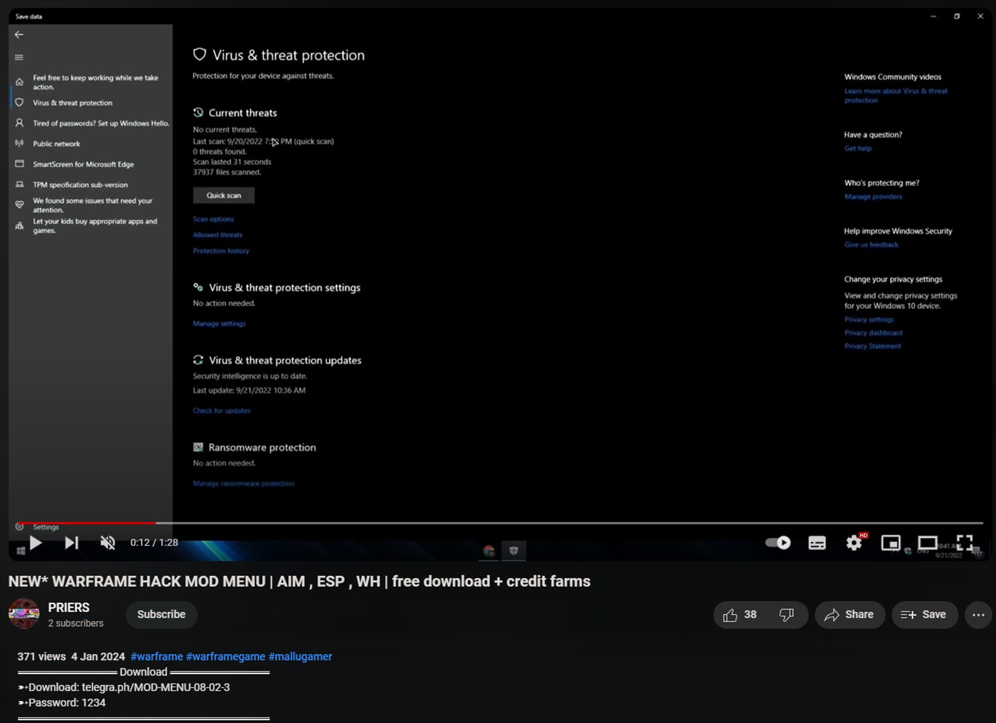Click the video title text
The image size is (996, 723).
[x=299, y=581]
